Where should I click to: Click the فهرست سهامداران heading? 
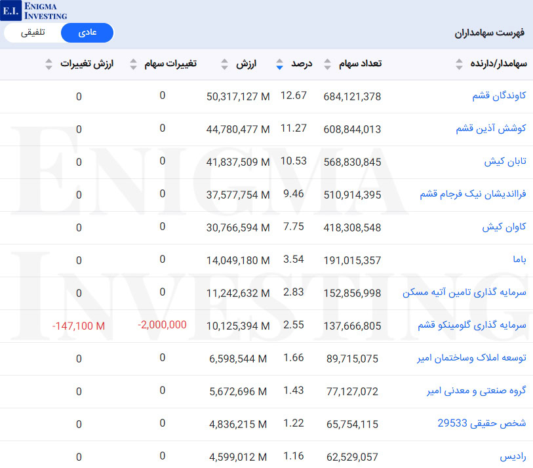point(490,33)
